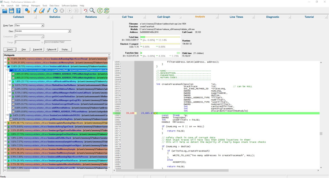The height and width of the screenshot is (178, 329).
Task: Click the grey pause toolbar icon
Action: (76, 11)
